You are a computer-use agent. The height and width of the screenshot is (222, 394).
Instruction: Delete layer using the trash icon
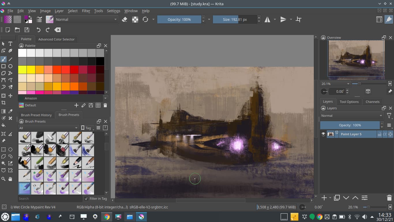389,198
